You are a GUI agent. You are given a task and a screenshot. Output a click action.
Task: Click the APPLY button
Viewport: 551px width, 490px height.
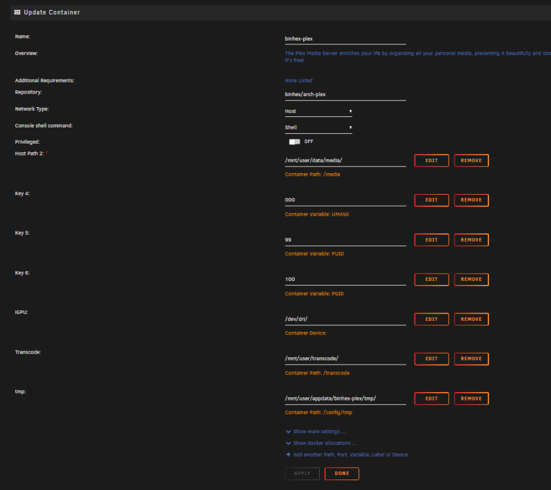pos(302,474)
